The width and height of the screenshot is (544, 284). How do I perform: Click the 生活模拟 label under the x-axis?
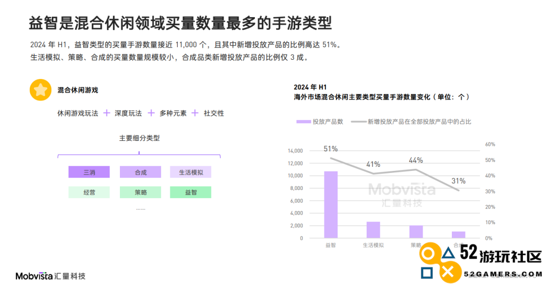[x=373, y=245]
